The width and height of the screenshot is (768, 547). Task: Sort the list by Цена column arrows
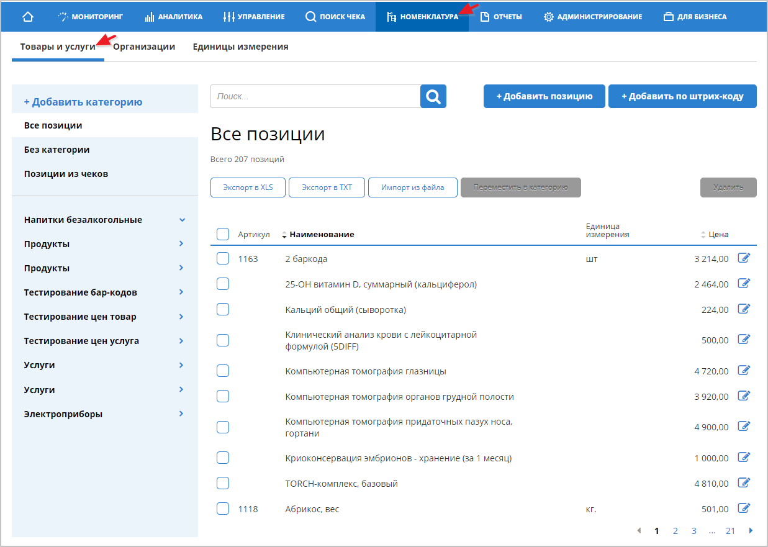[703, 235]
